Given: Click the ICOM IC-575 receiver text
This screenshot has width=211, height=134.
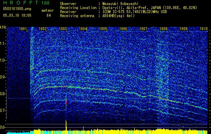Looking at the screenshot, I should [135, 12].
